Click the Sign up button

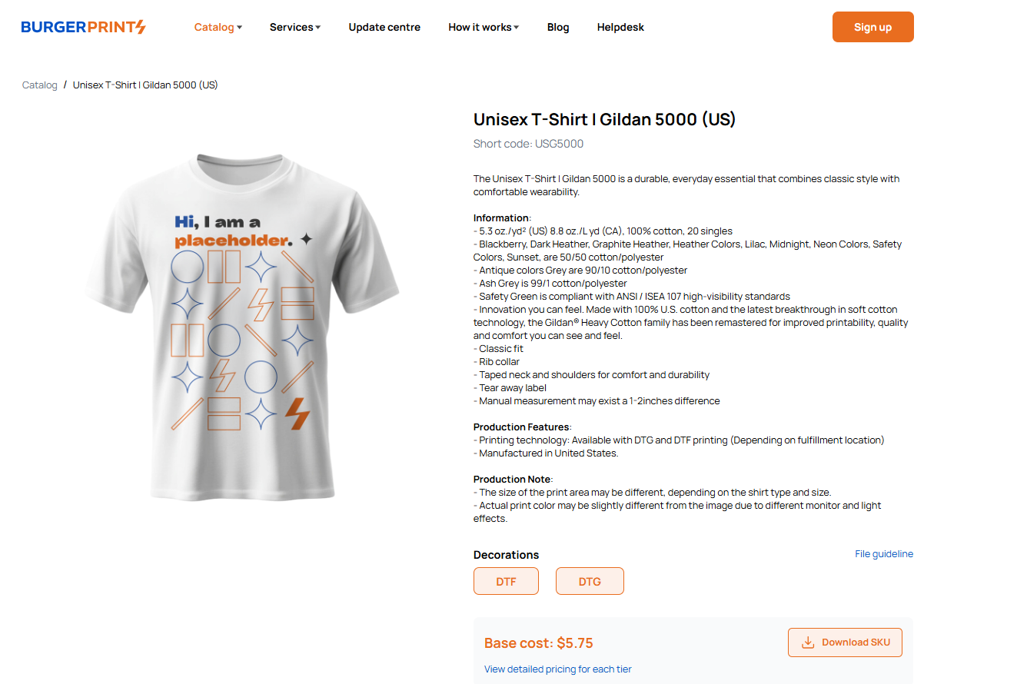coord(872,27)
